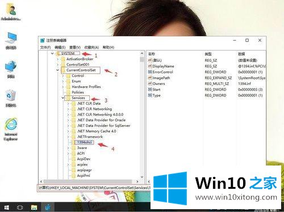284x212 pixels.
Task: Select the Services key
Action: [x=78, y=98]
